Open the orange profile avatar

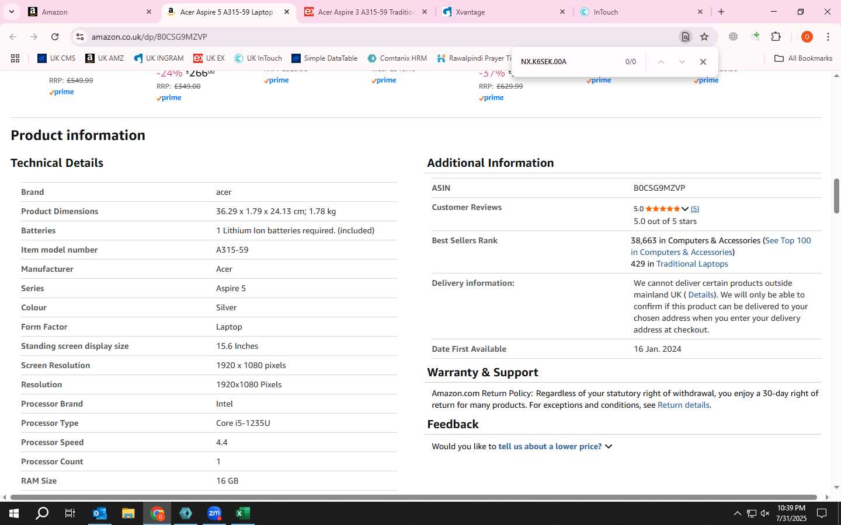pyautogui.click(x=807, y=37)
